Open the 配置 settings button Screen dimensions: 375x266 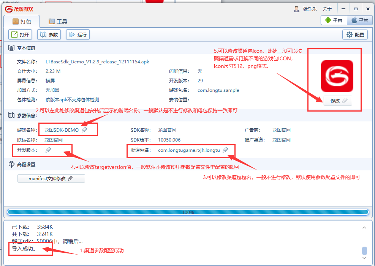[x=355, y=35]
